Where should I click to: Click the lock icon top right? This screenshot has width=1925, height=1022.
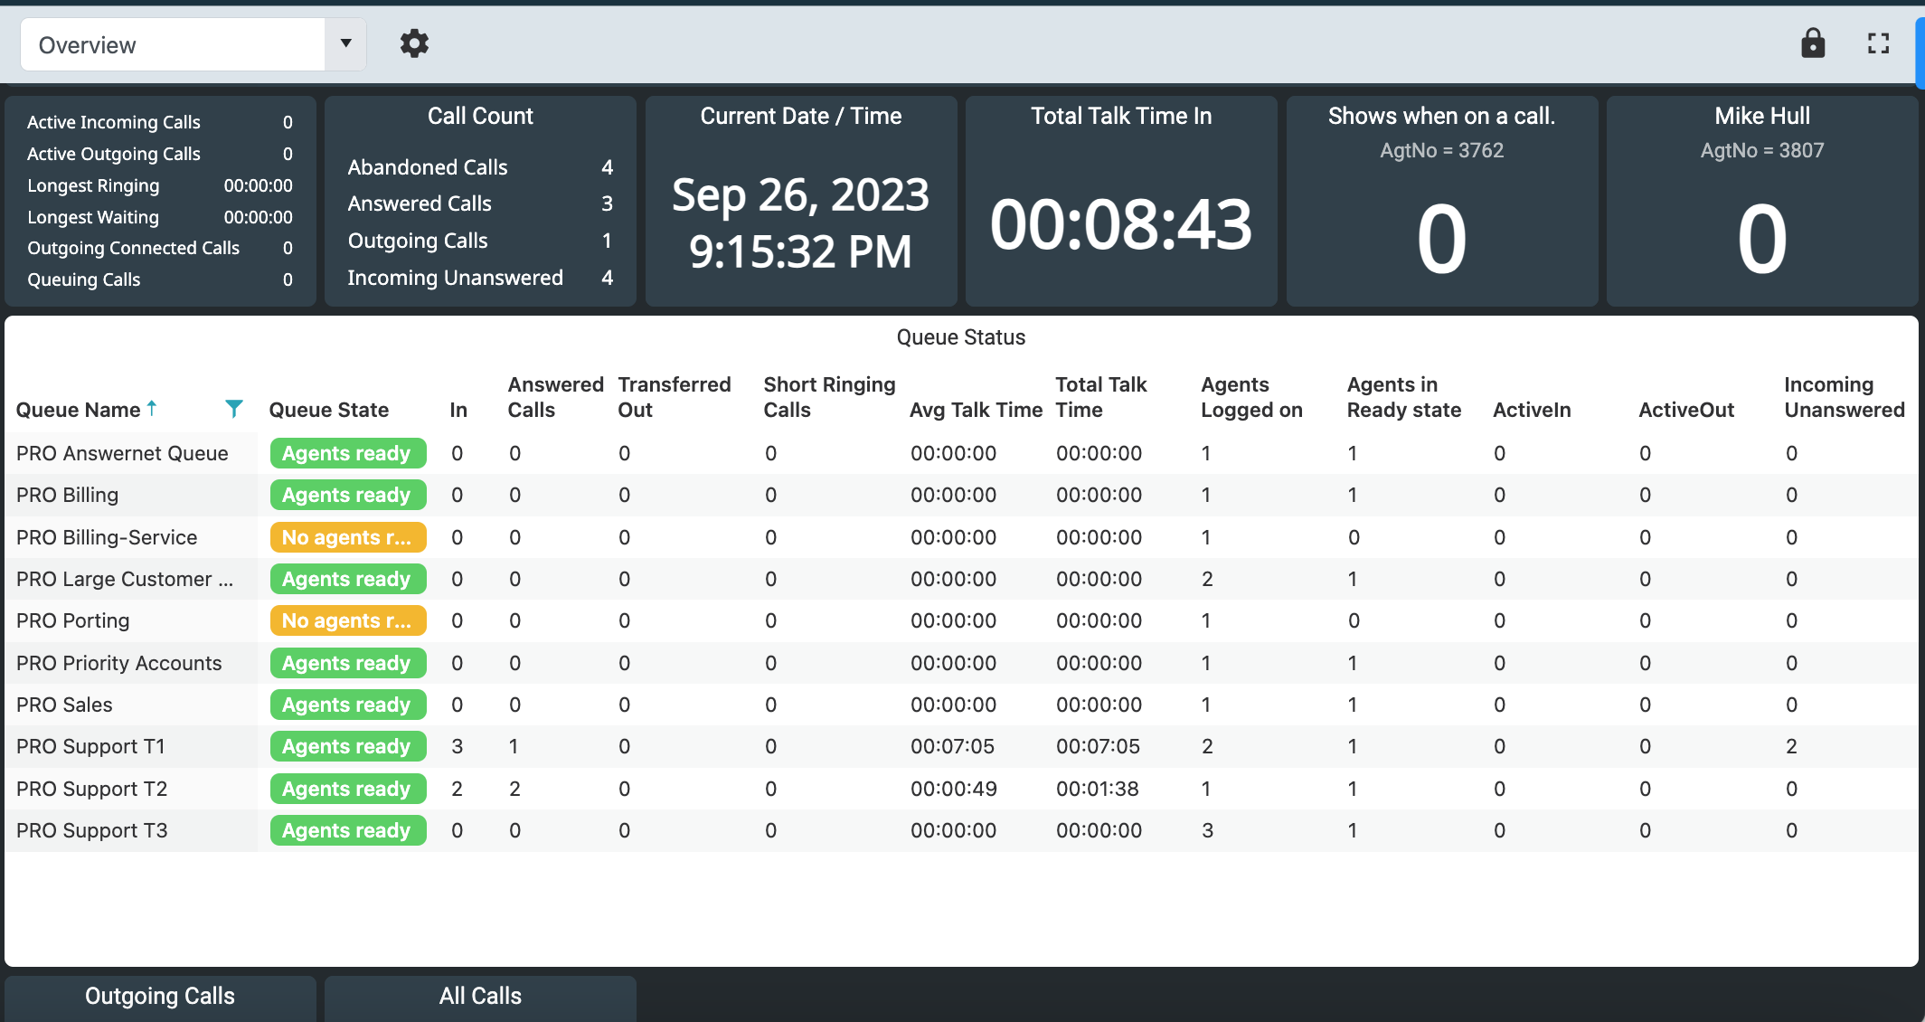point(1812,44)
